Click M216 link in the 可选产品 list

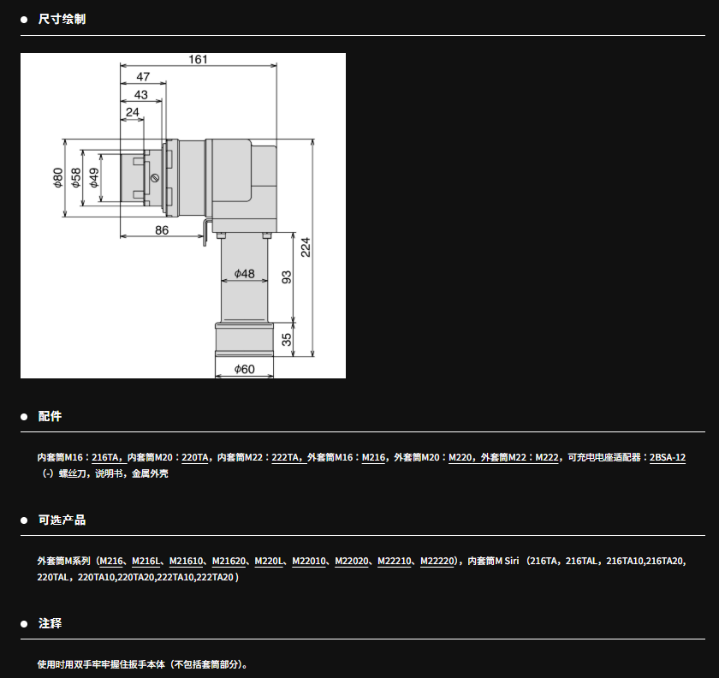[111, 562]
